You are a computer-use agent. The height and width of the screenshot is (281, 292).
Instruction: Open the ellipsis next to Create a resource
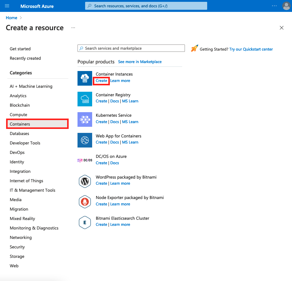point(73,28)
